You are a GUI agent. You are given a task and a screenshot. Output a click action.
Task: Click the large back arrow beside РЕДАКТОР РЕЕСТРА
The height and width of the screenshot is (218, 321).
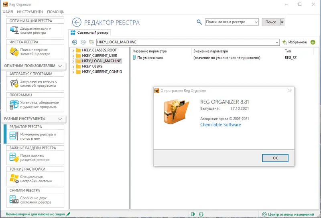click(x=77, y=22)
